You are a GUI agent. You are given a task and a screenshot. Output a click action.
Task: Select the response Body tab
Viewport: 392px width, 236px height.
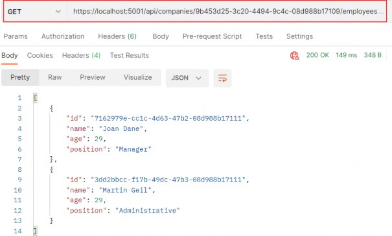(10, 55)
